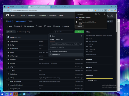Select the GitHub CLI clone tab
Image resolution: width=129 pixels, height=96 pixels.
pos(59,40)
